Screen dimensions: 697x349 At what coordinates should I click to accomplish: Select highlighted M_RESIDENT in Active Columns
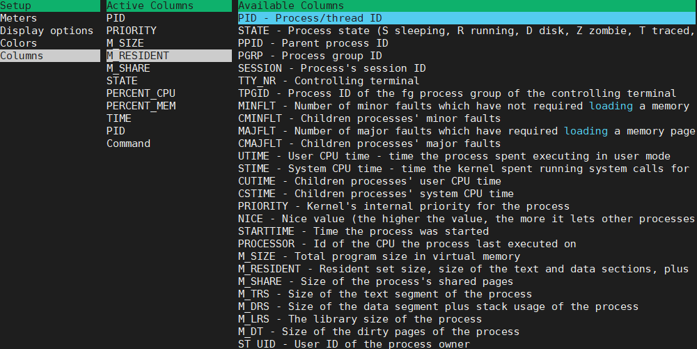169,56
